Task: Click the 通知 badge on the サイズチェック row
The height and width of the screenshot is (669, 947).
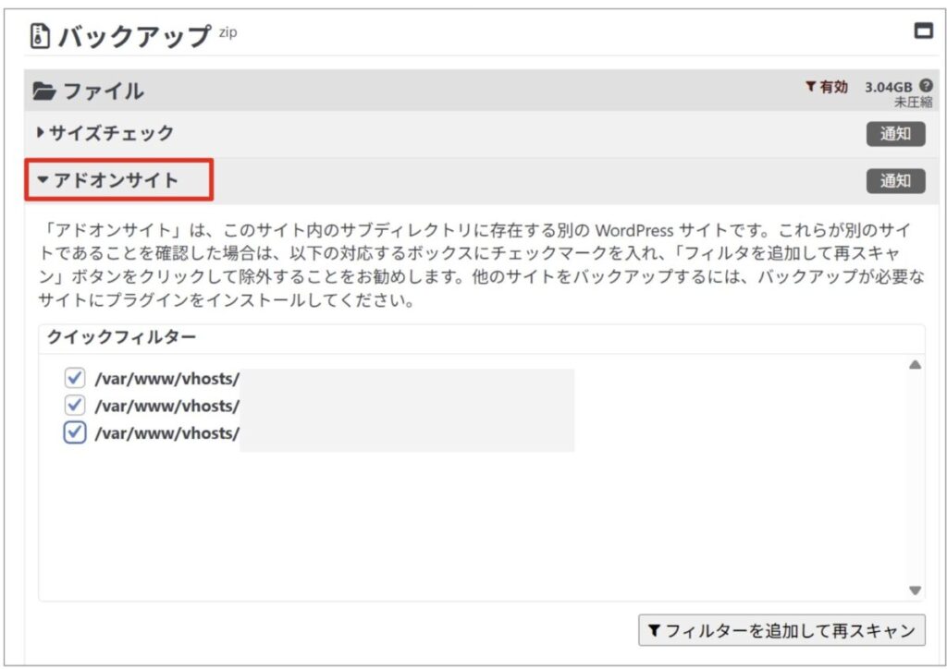Action: point(895,134)
